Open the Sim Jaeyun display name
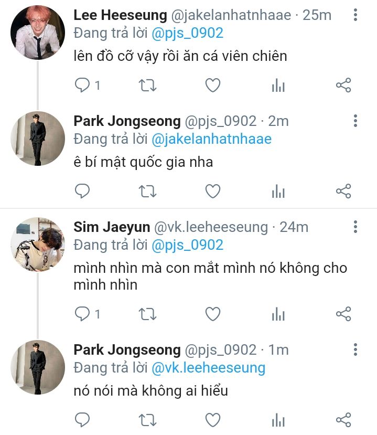This screenshot has height=435, width=377. point(111,227)
